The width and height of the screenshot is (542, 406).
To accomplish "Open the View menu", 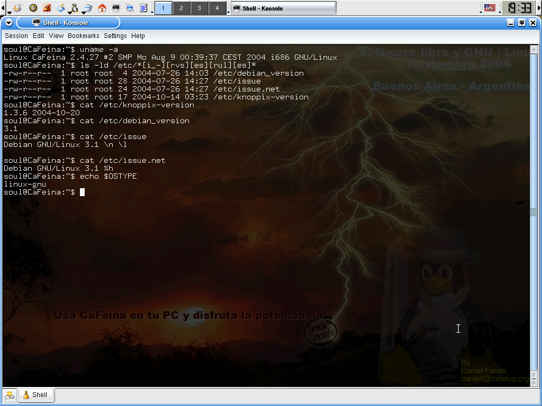I will coord(56,36).
